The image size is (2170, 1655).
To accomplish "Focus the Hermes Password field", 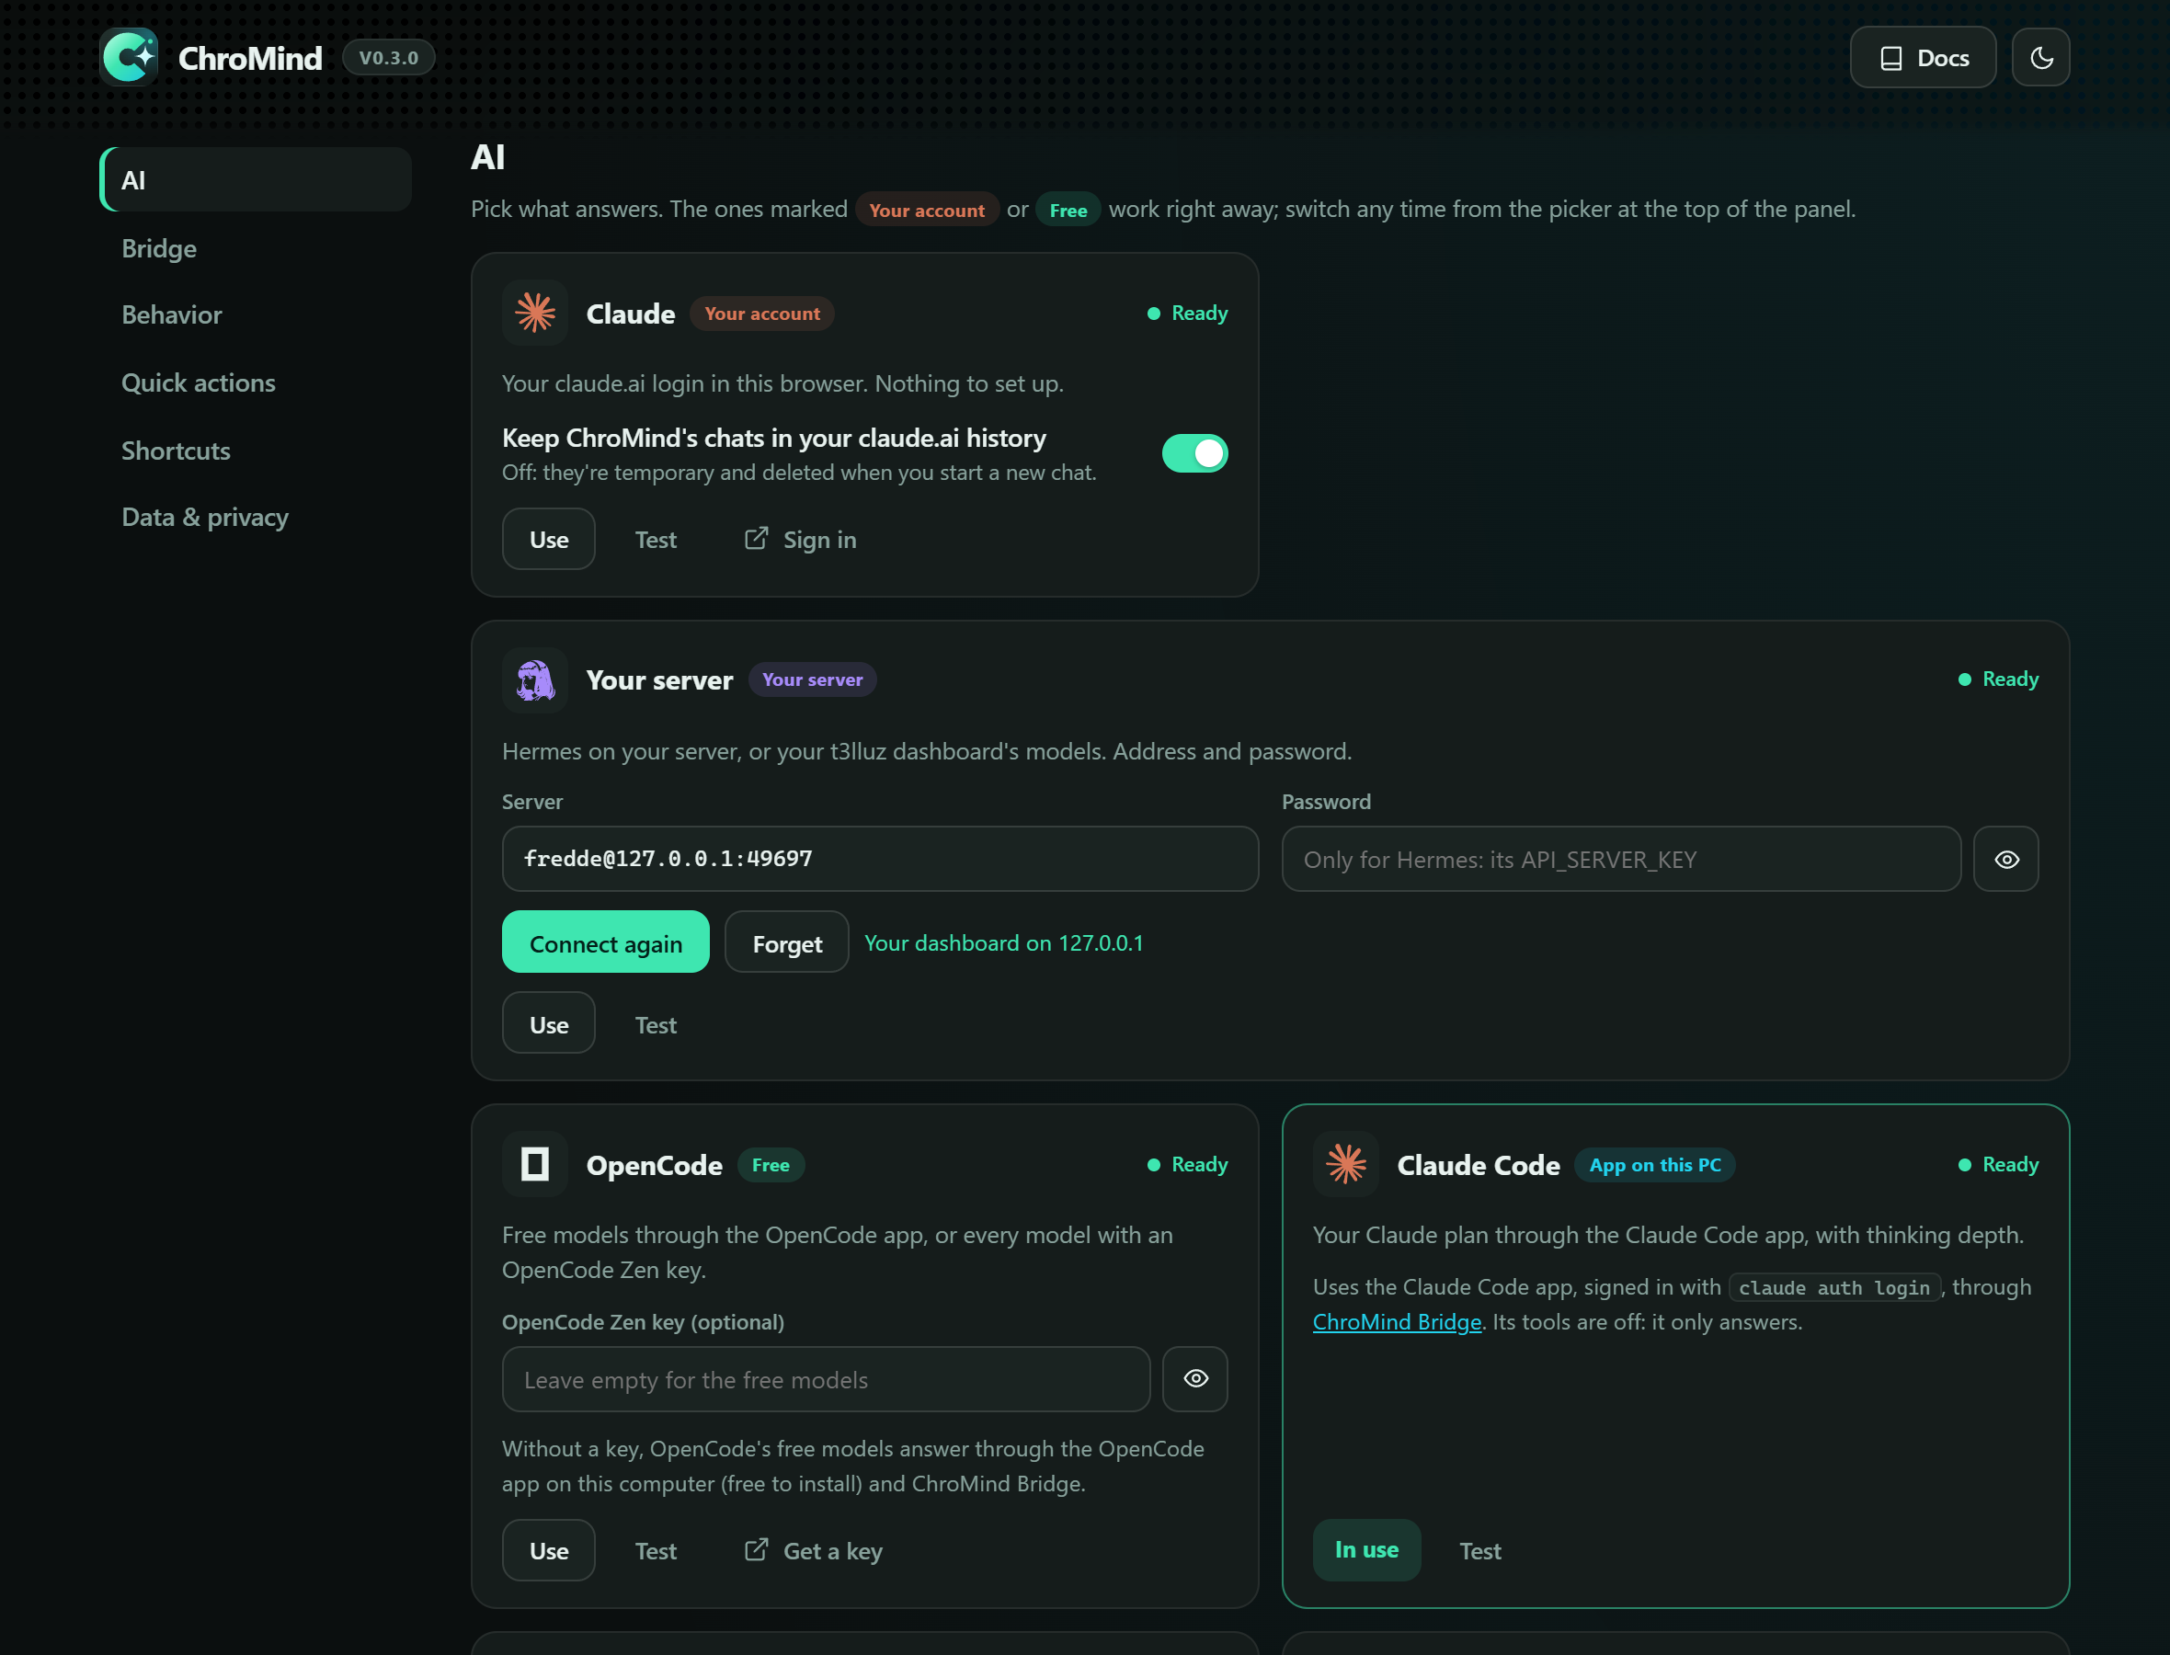I will [1620, 858].
